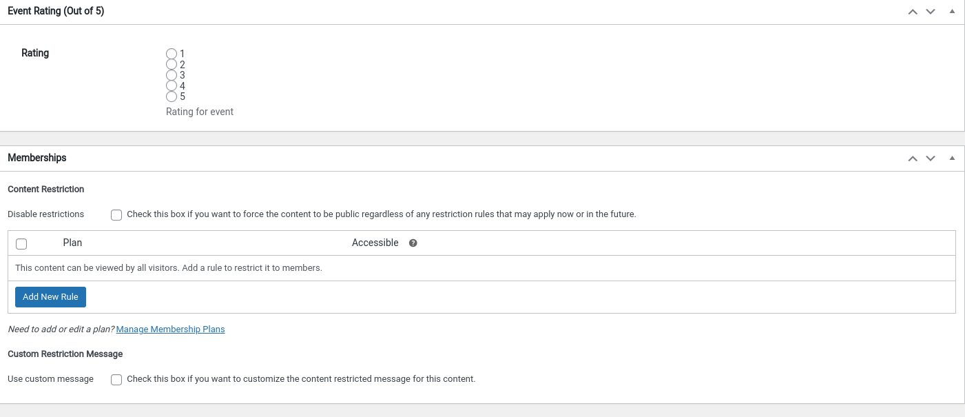This screenshot has width=965, height=417.
Task: Click the Plan column header
Action: [x=72, y=243]
